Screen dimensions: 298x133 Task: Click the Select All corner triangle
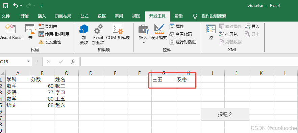(3, 73)
